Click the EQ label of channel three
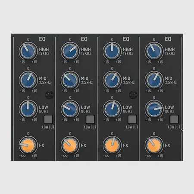194x194 pixels. click(126, 39)
